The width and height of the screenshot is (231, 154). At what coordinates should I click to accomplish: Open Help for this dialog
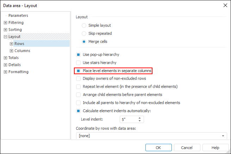coord(216,148)
